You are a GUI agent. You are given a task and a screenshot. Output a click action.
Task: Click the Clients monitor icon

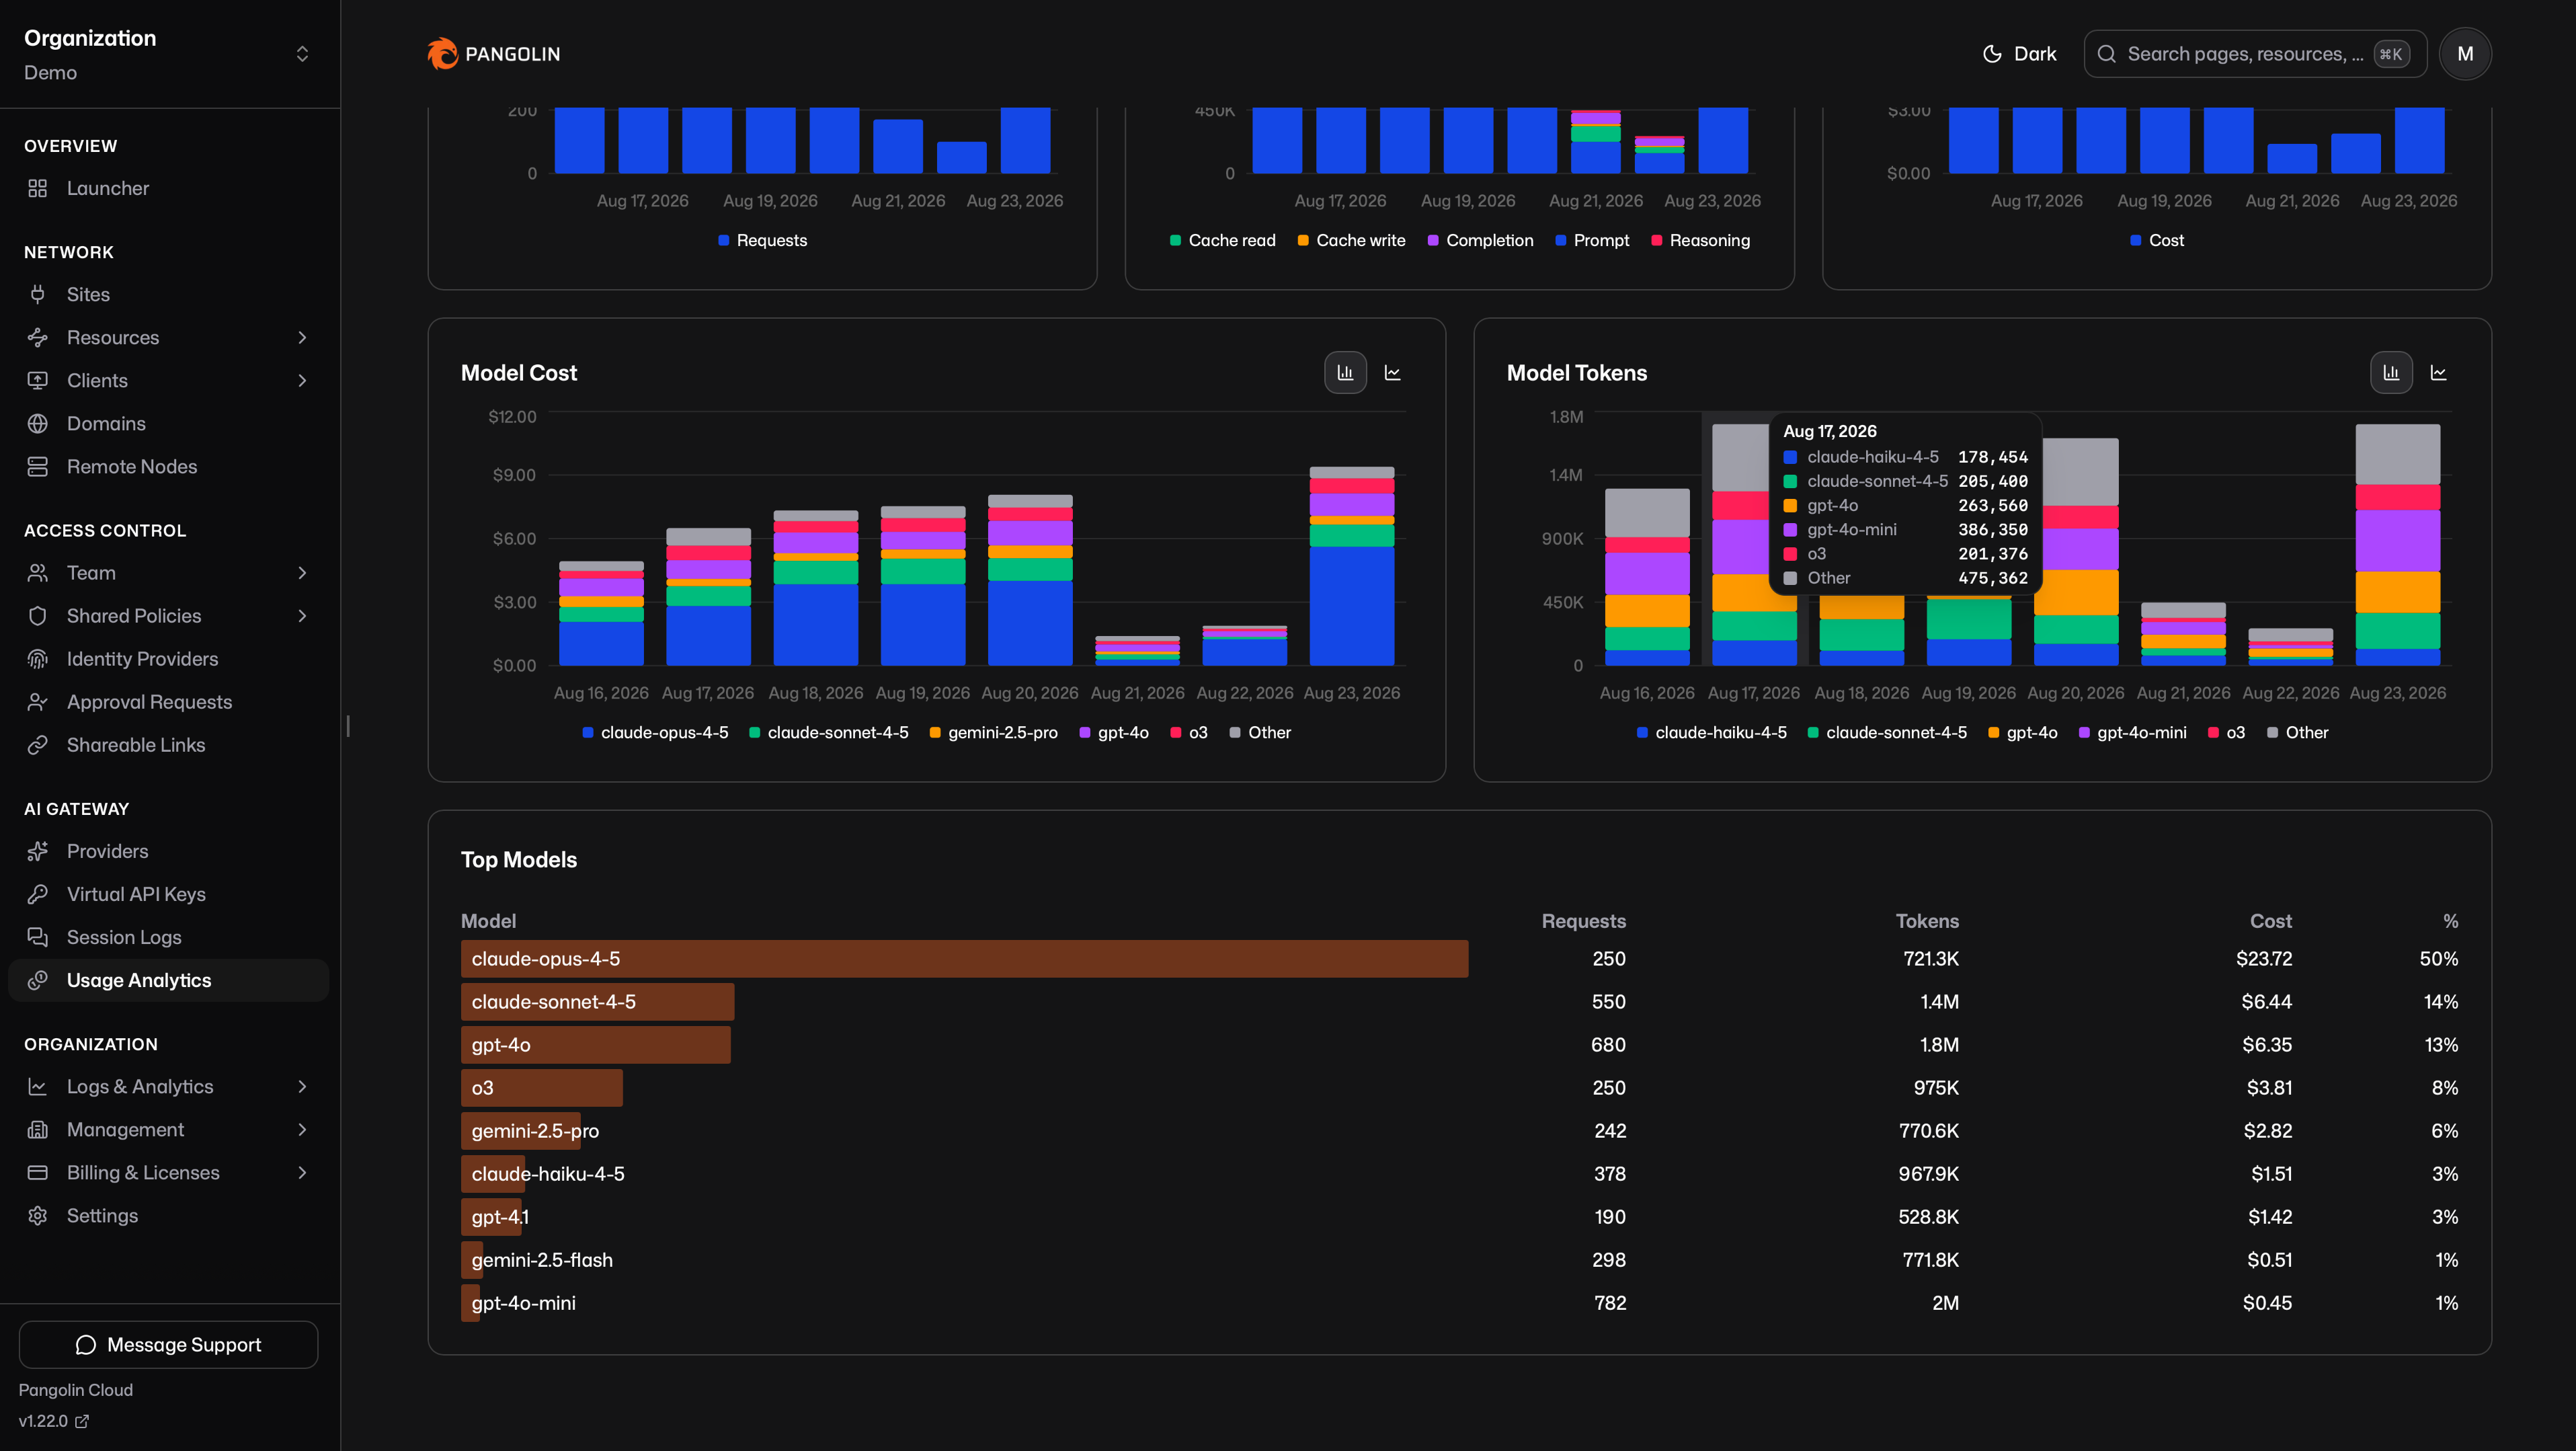38,380
